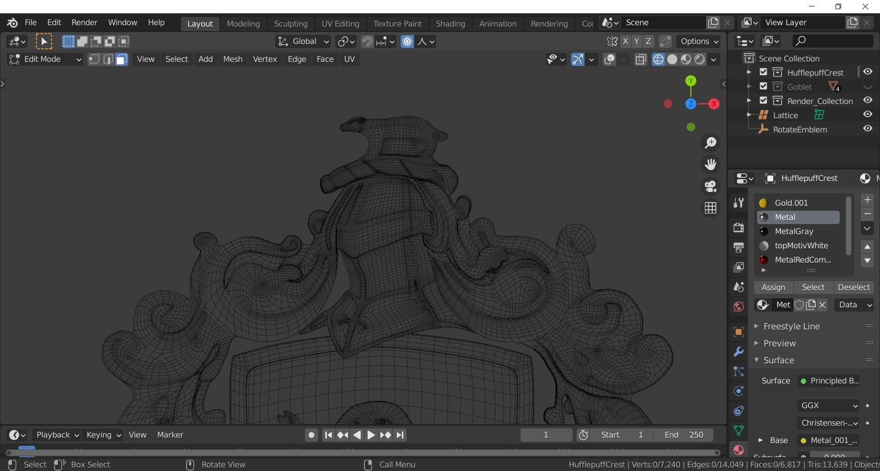Move material slot up

point(867,246)
